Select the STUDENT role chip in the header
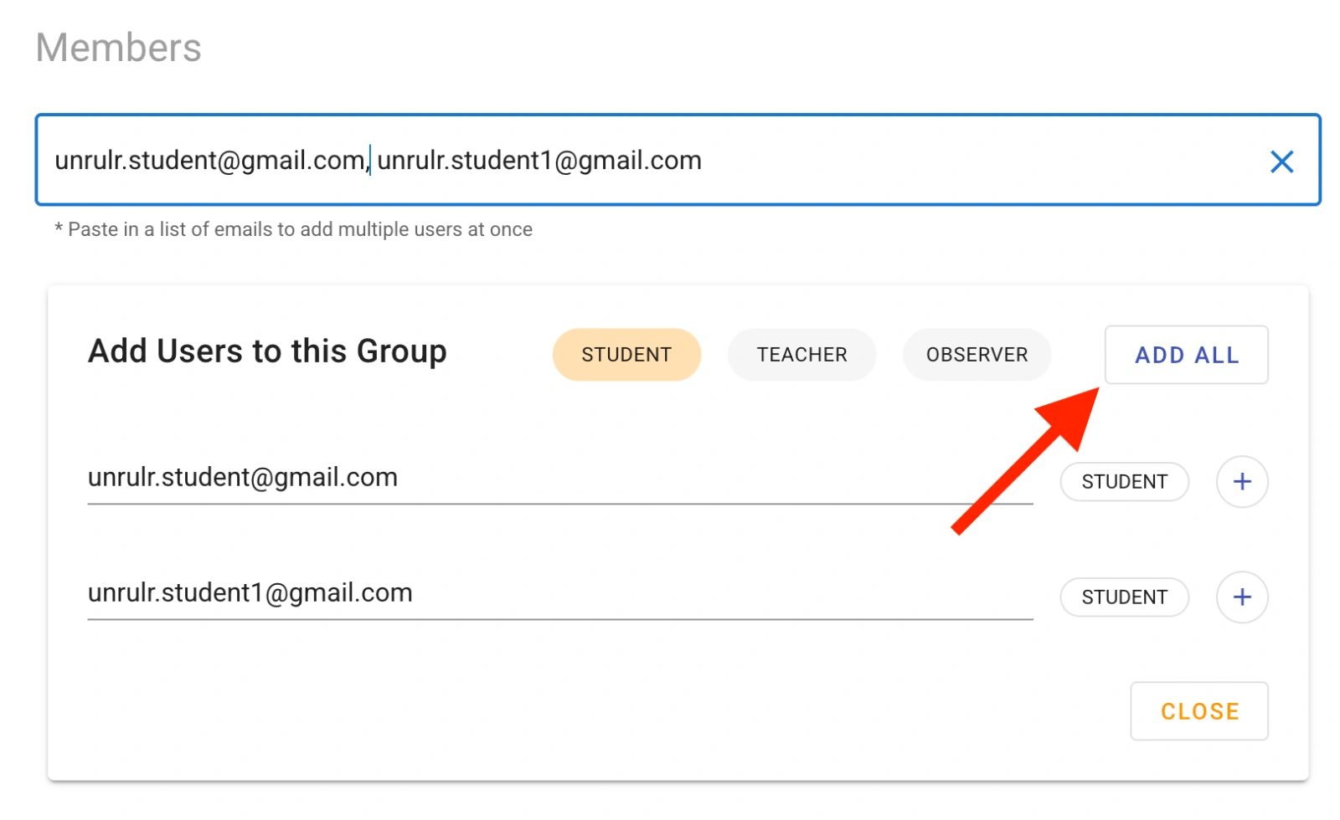Screen dimensions: 1340x820 coord(626,355)
